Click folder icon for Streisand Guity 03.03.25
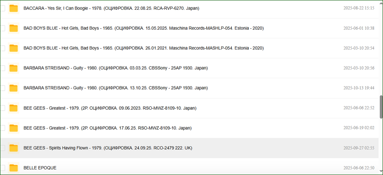This screenshot has width=383, height=175. (x=13, y=68)
